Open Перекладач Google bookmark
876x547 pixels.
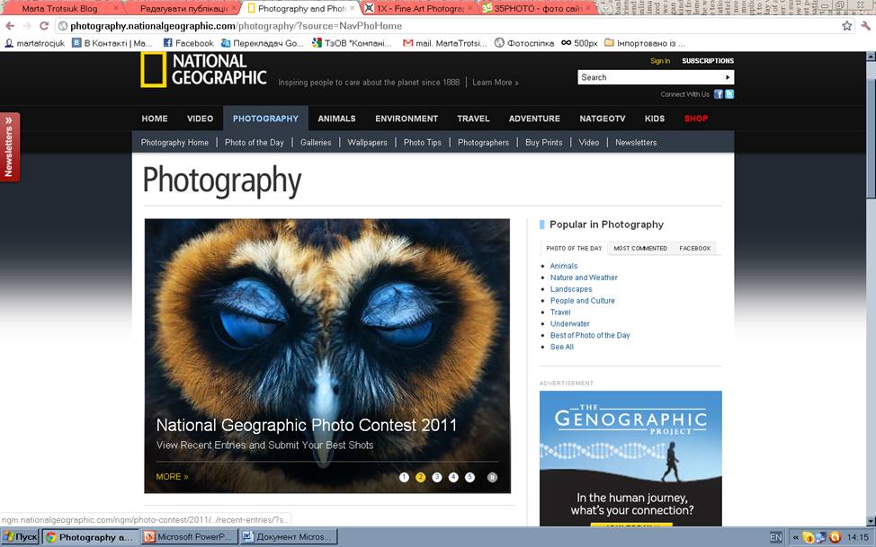pyautogui.click(x=262, y=43)
